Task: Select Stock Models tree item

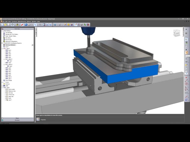Action: (9, 80)
